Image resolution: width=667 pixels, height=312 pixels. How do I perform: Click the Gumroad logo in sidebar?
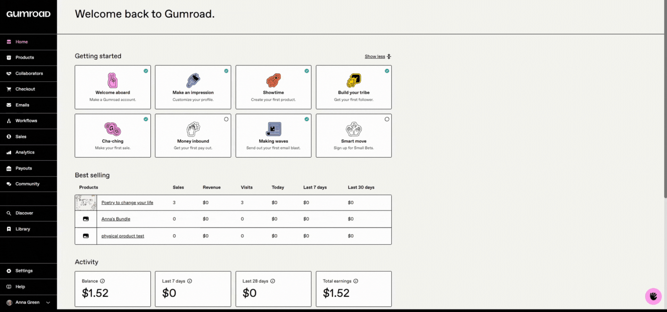pos(28,14)
